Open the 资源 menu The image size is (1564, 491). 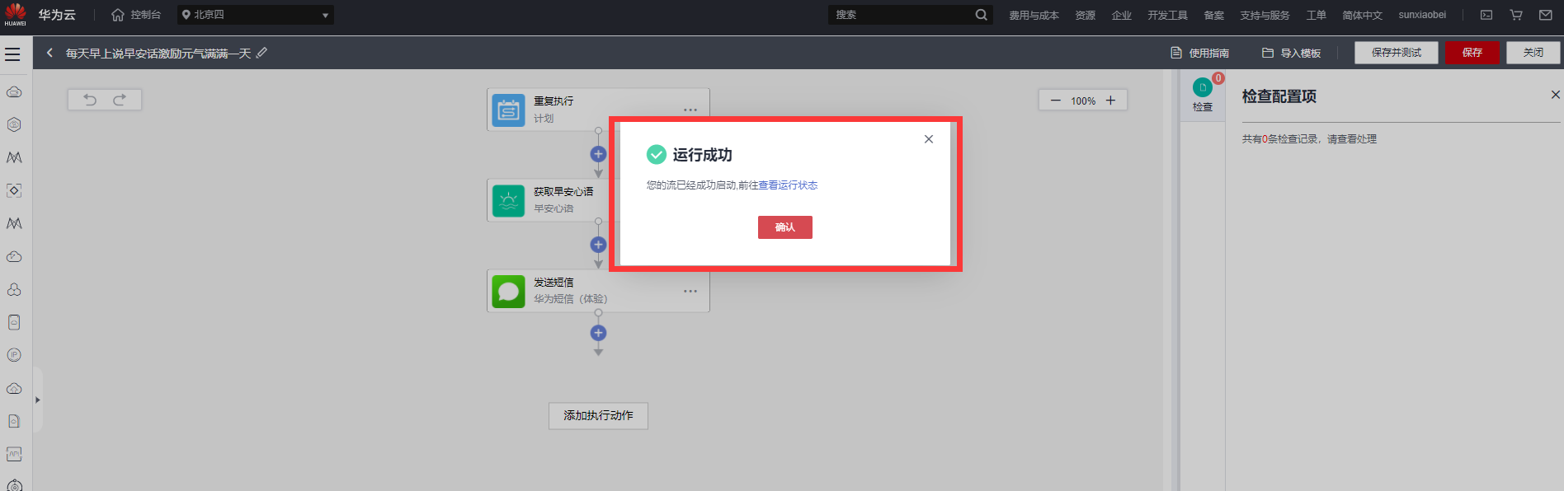pos(1085,15)
